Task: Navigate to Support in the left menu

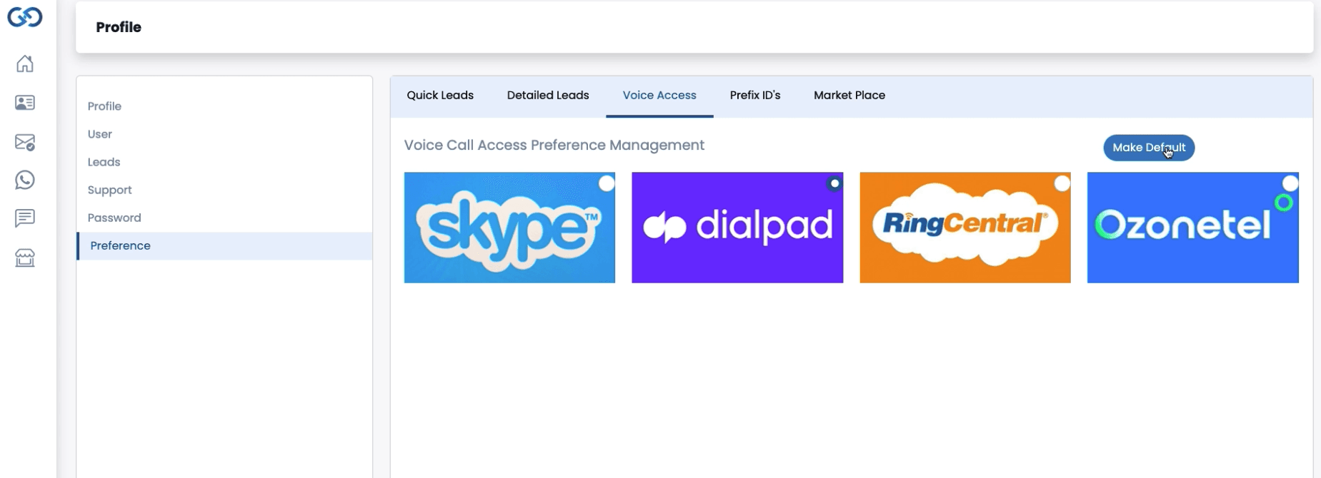Action: click(109, 190)
